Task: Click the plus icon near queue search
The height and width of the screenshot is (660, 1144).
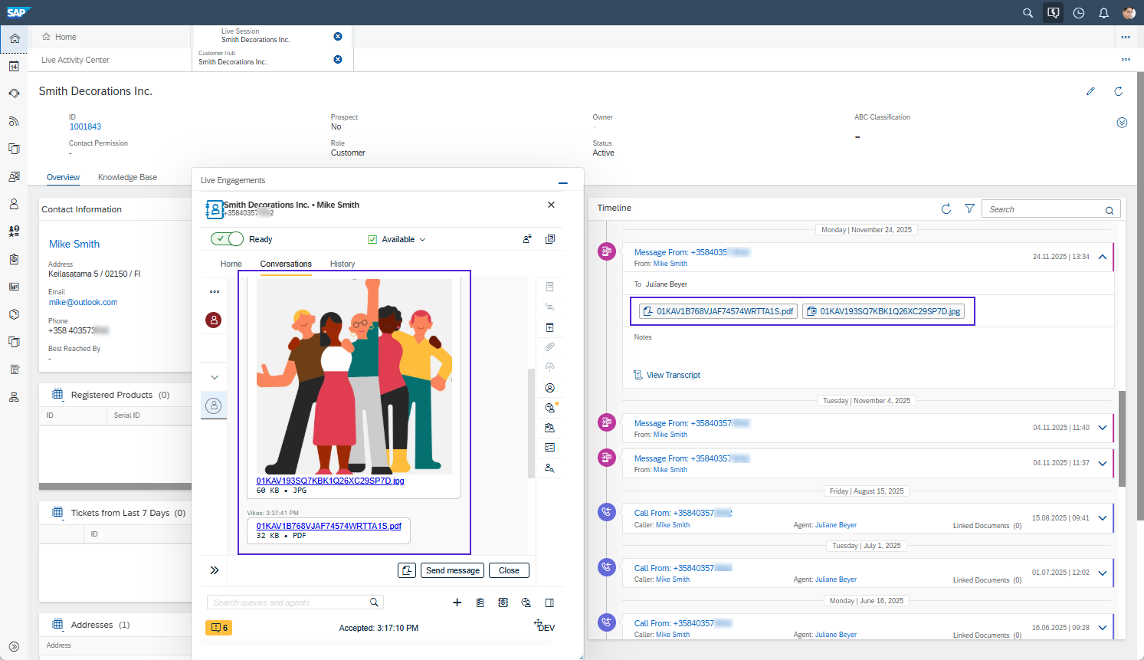Action: pos(457,603)
